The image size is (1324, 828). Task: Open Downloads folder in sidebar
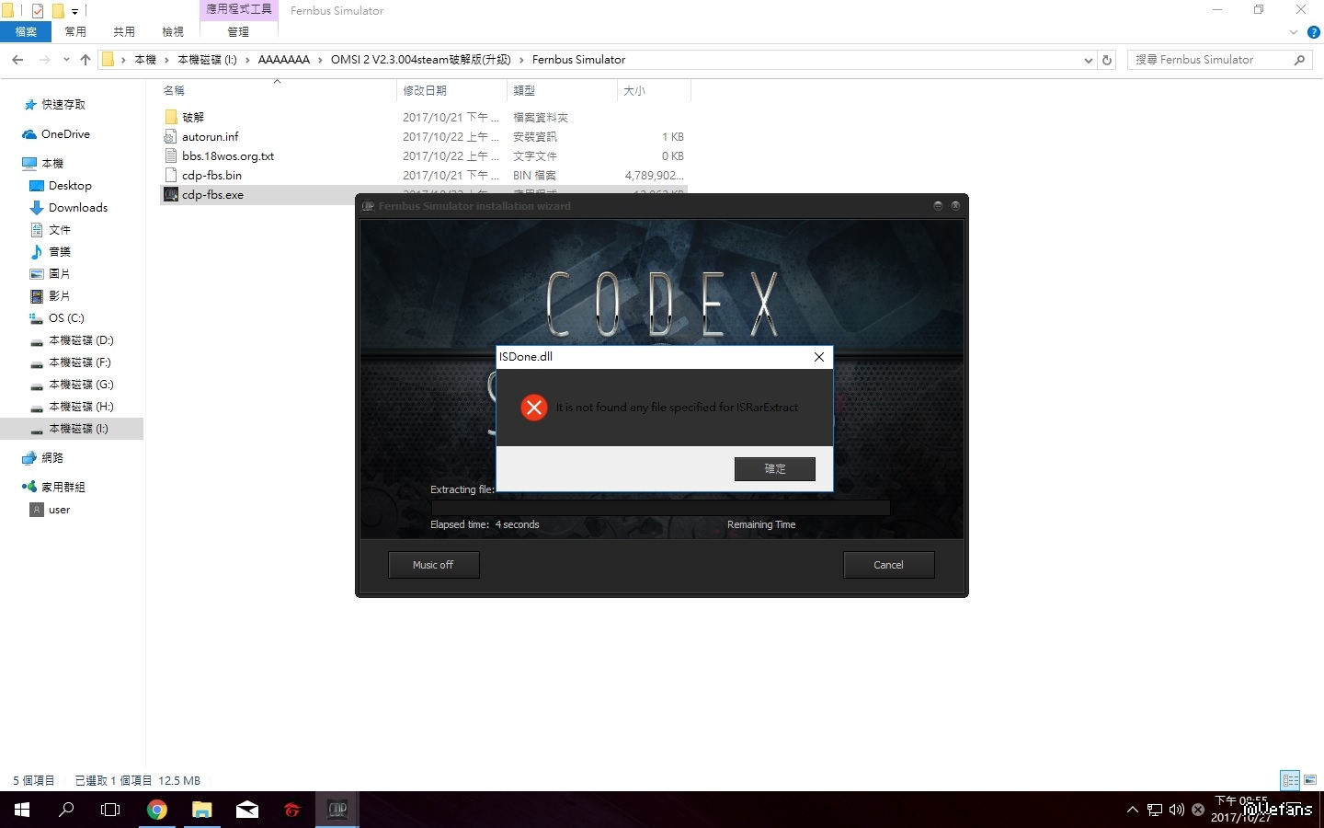tap(78, 208)
